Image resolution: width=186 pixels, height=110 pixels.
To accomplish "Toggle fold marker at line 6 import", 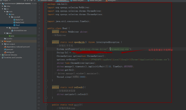I will [46, 21].
